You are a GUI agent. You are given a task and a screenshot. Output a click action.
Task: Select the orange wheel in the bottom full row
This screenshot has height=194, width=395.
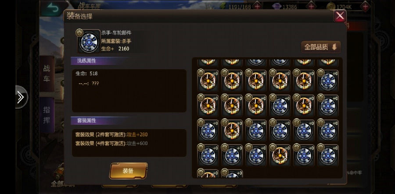pos(280,155)
